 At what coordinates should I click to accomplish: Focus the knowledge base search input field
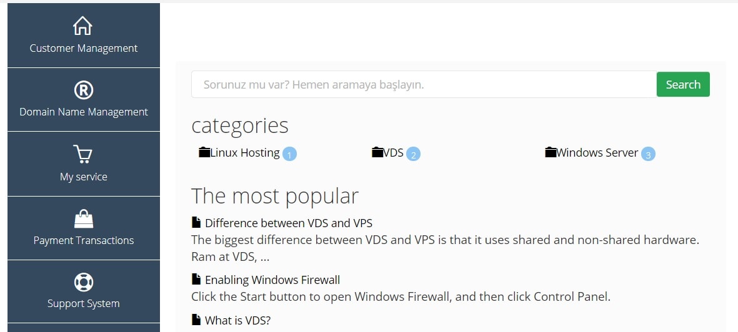[424, 85]
